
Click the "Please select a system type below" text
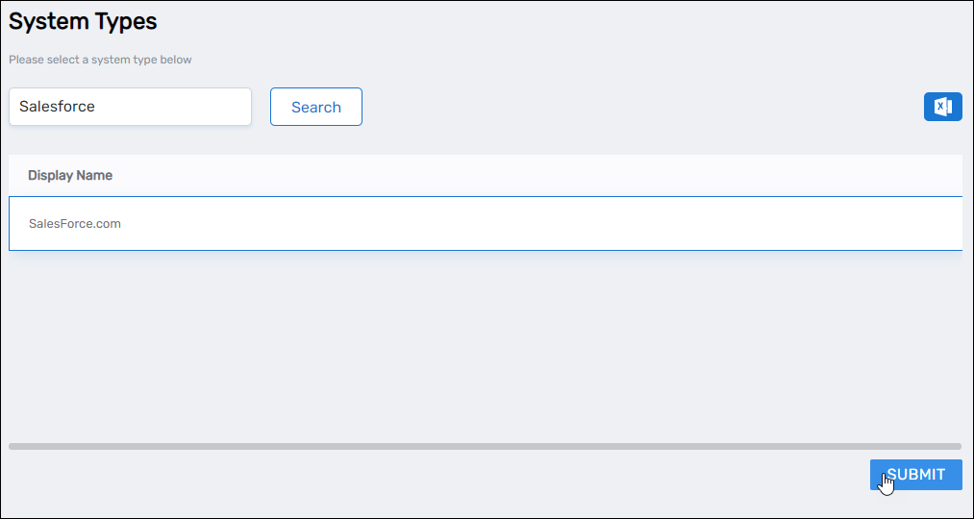coord(100,60)
